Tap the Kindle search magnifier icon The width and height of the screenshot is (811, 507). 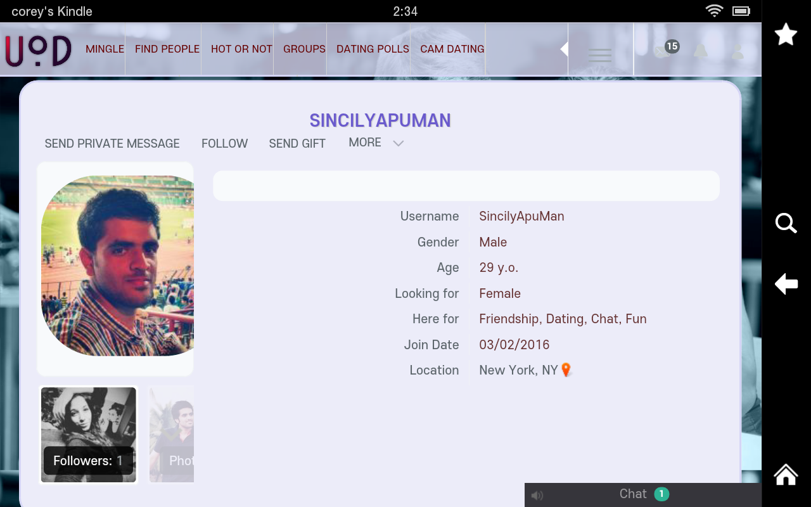(786, 223)
